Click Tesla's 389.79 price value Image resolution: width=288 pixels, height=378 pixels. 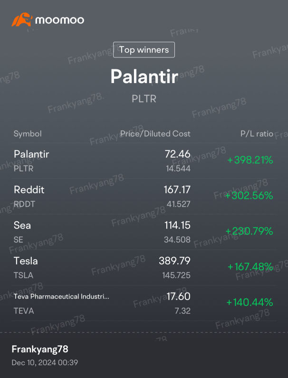point(174,261)
